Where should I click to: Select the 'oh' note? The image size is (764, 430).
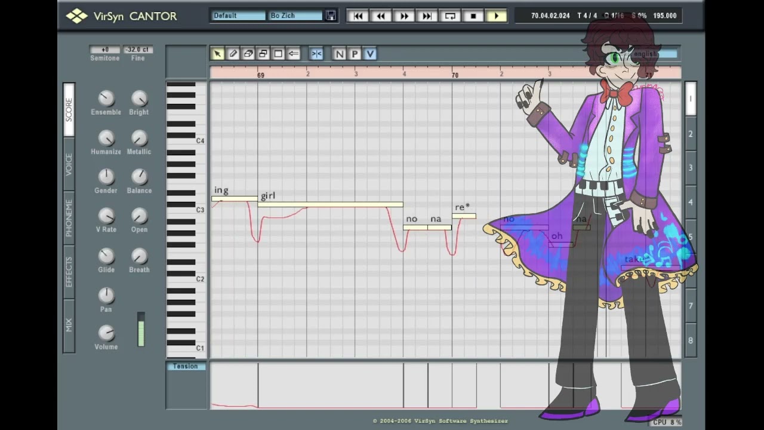tap(561, 244)
